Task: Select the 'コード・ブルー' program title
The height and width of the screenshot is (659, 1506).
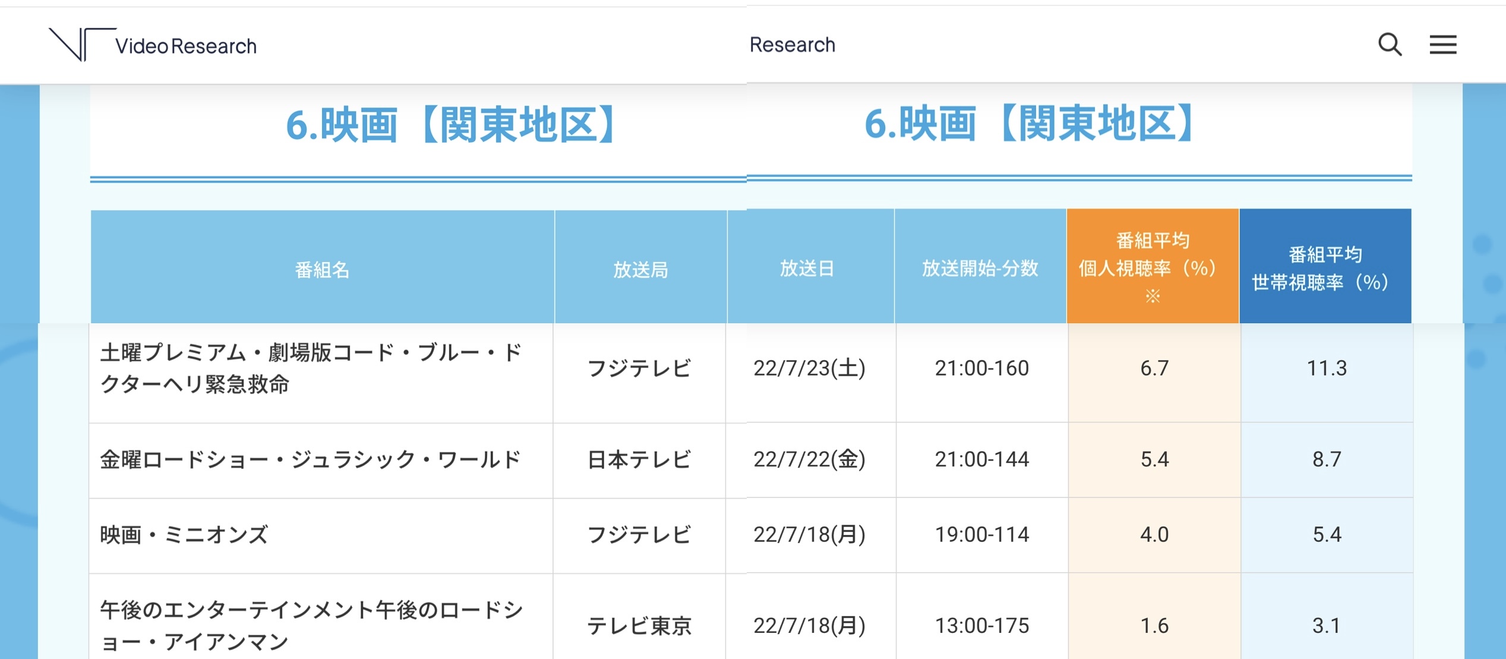Action: point(312,368)
